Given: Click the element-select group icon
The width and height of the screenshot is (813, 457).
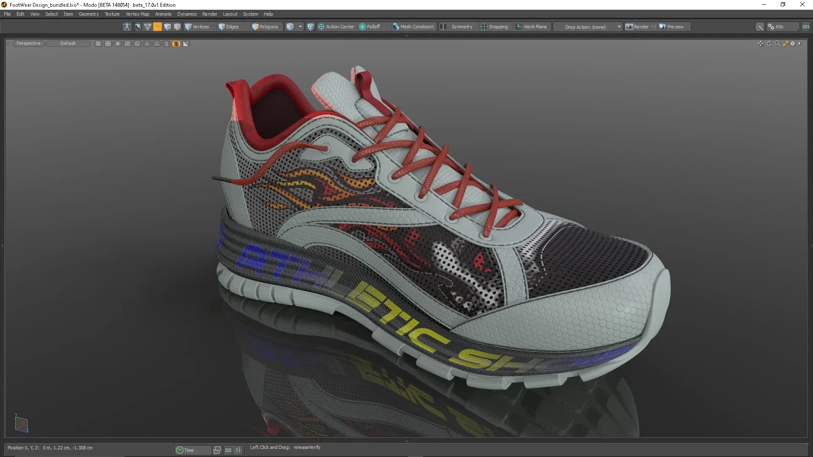Looking at the screenshot, I should point(148,27).
